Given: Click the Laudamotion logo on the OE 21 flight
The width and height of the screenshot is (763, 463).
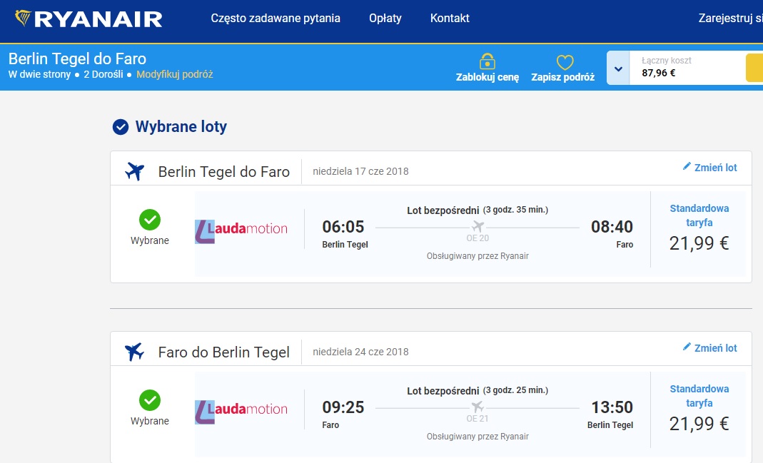Looking at the screenshot, I should [241, 412].
